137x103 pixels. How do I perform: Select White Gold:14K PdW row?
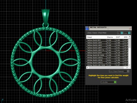click(107, 65)
